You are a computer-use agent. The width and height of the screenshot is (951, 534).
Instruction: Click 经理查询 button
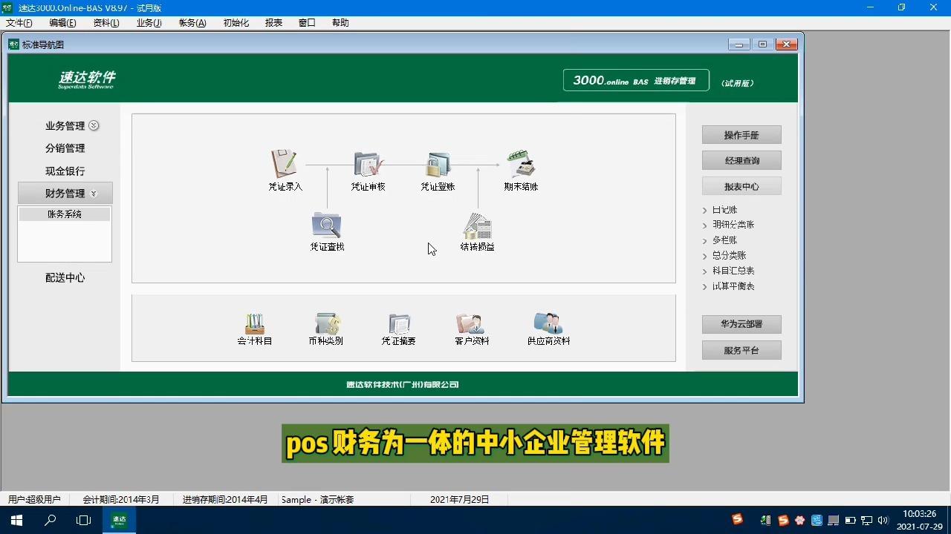tap(741, 160)
